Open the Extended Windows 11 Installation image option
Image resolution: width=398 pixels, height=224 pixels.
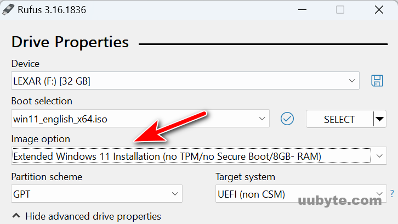[x=199, y=155]
